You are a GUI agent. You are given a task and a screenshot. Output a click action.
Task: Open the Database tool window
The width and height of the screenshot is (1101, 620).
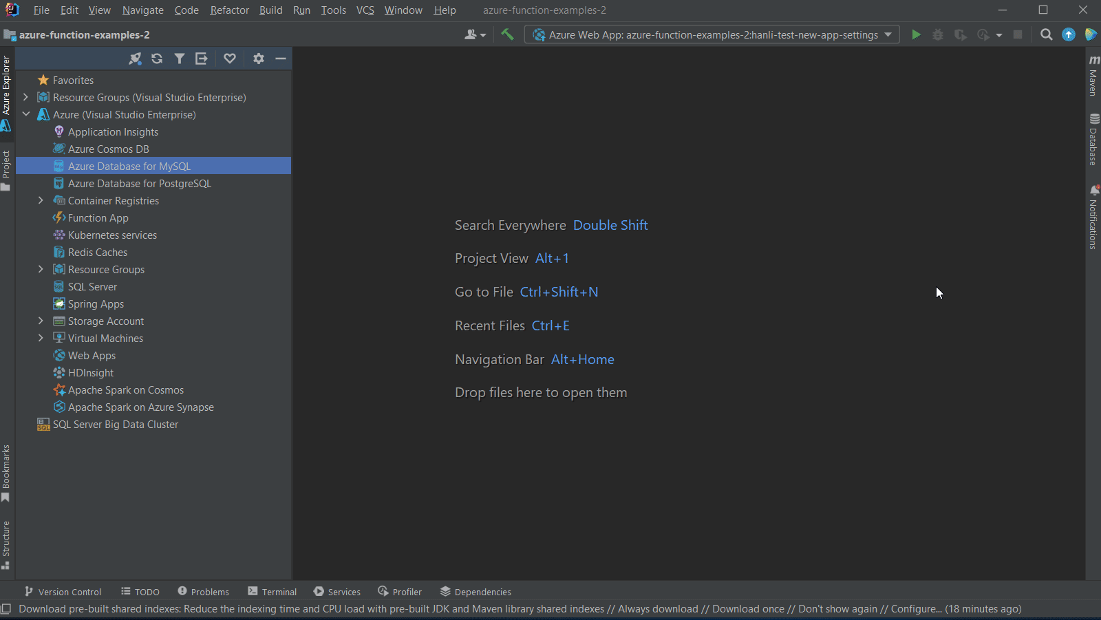[1093, 140]
